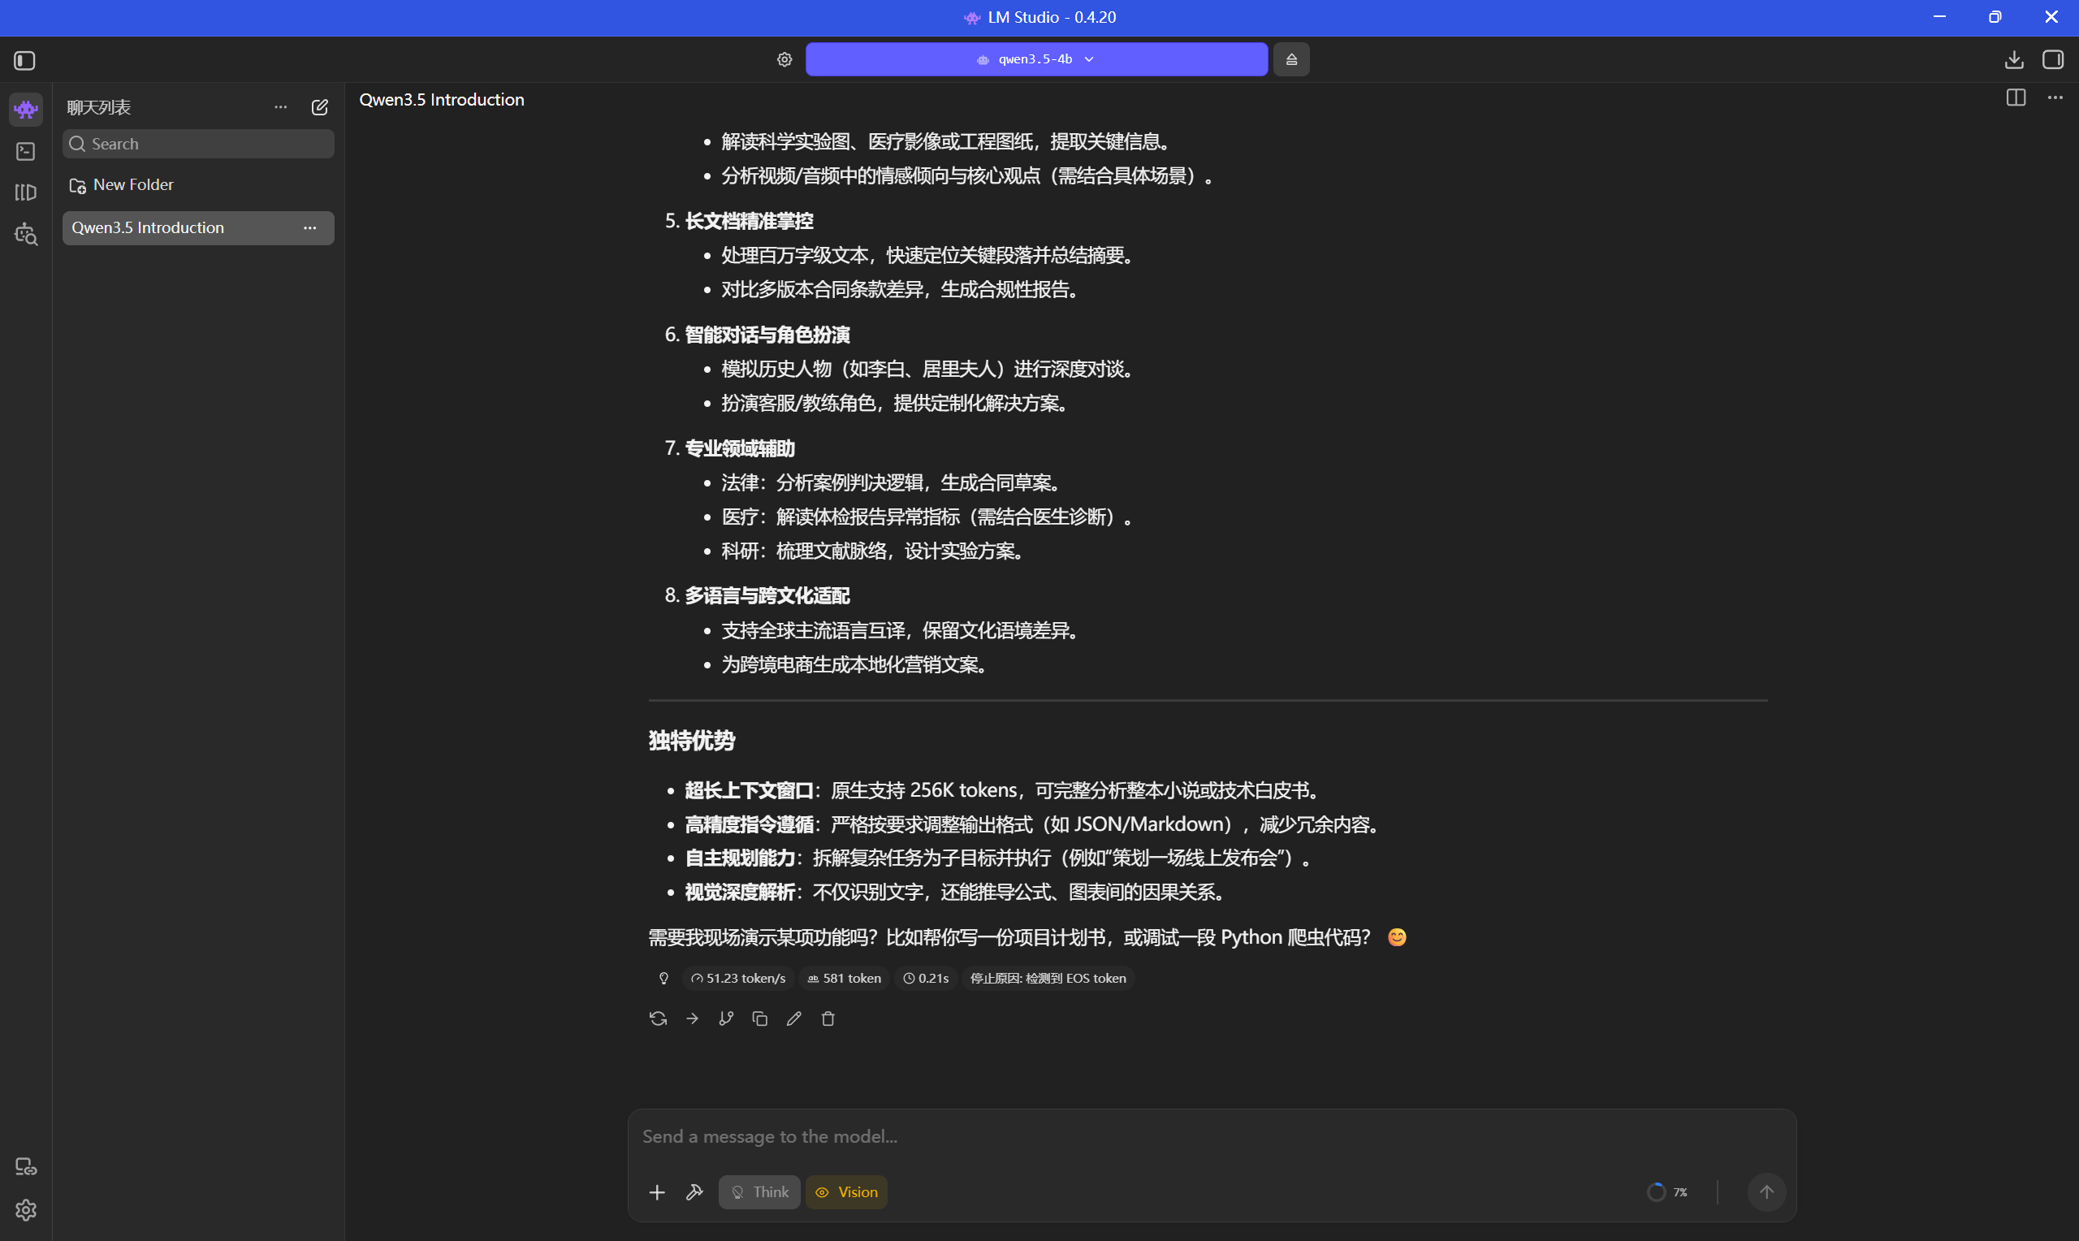This screenshot has height=1241, width=2079.
Task: Open the Discover model search icon
Action: click(26, 235)
